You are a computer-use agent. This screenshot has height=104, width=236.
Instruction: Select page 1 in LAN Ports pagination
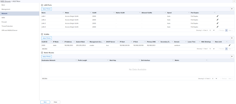tap(226, 30)
